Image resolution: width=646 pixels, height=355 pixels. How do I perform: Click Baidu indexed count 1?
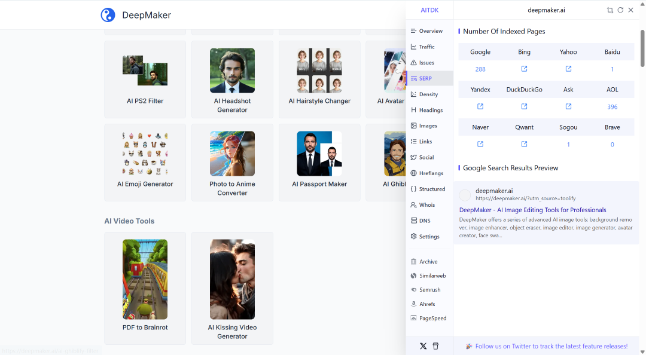tap(613, 69)
